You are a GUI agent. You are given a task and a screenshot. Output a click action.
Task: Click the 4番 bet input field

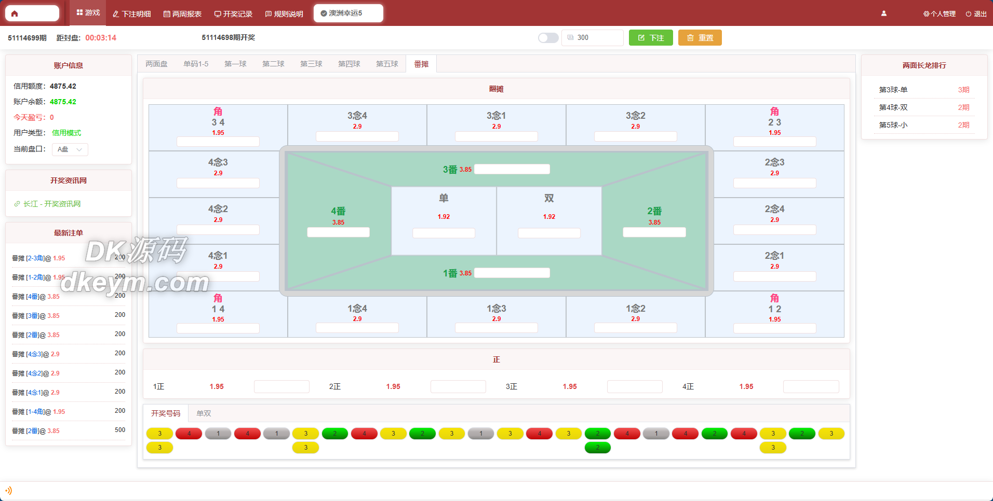pyautogui.click(x=338, y=232)
